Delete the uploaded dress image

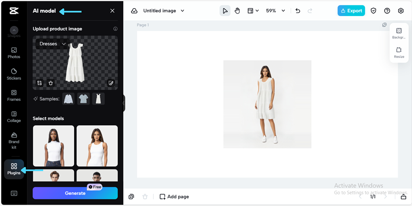pyautogui.click(x=51, y=83)
